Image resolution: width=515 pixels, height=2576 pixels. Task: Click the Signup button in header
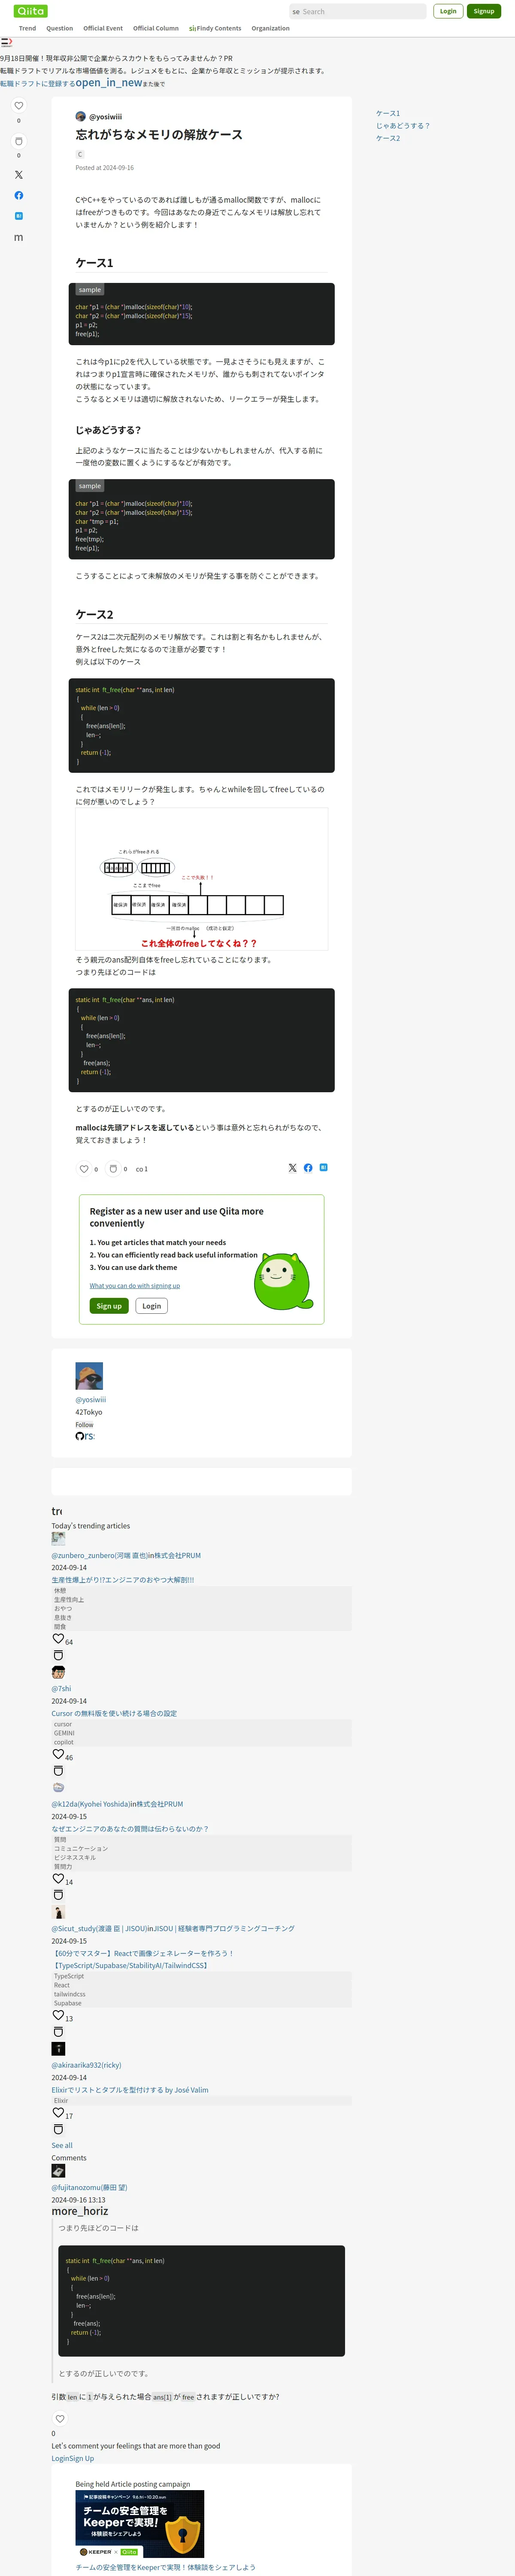(x=484, y=11)
